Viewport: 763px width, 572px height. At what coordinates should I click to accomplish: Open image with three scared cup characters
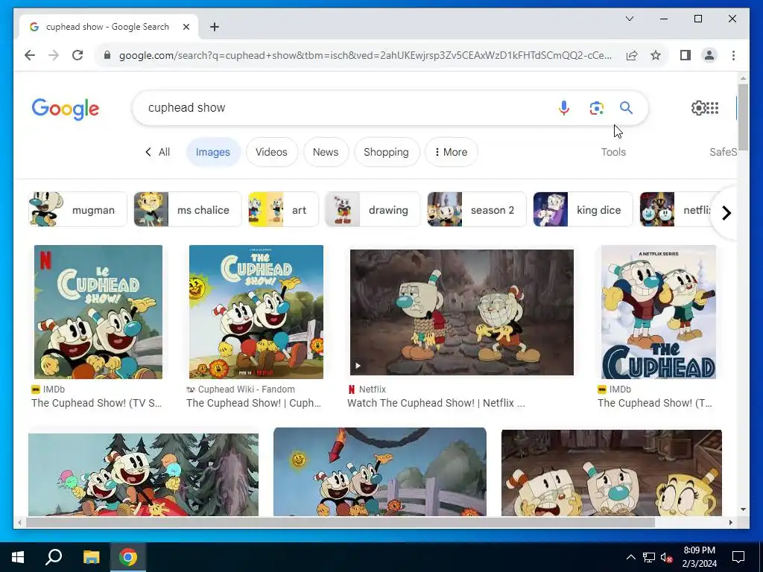612,472
